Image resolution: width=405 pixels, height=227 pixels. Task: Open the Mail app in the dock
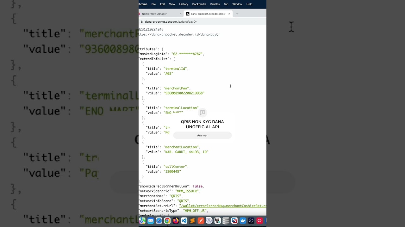click(x=151, y=221)
